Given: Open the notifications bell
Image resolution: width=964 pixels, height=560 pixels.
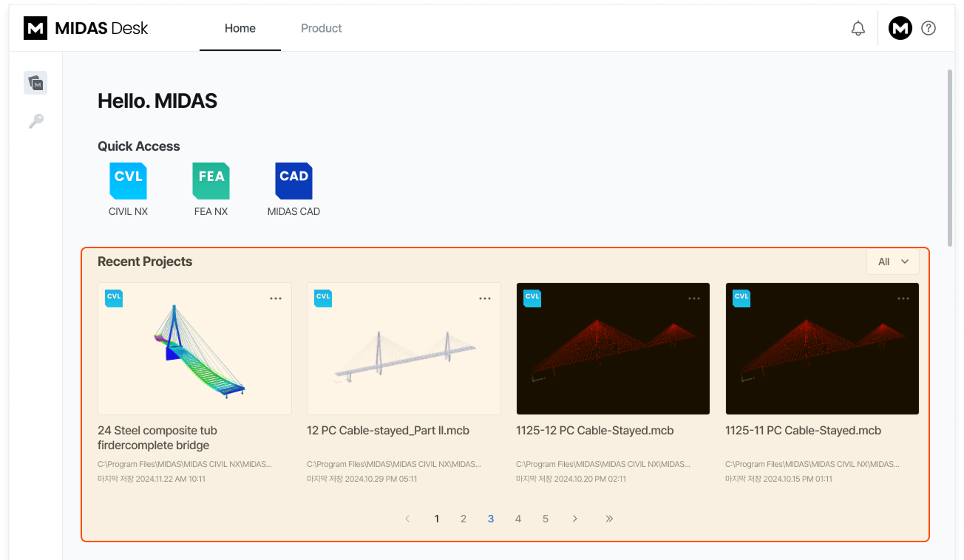Looking at the screenshot, I should [858, 29].
